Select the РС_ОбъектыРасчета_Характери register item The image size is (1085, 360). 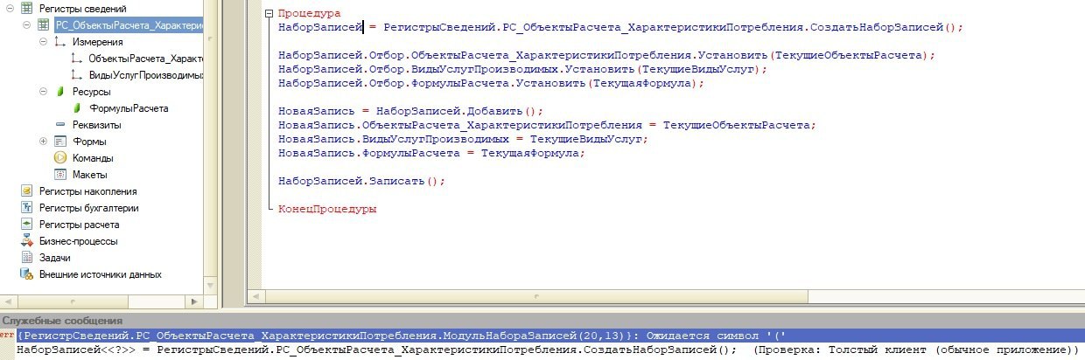pyautogui.click(x=128, y=25)
